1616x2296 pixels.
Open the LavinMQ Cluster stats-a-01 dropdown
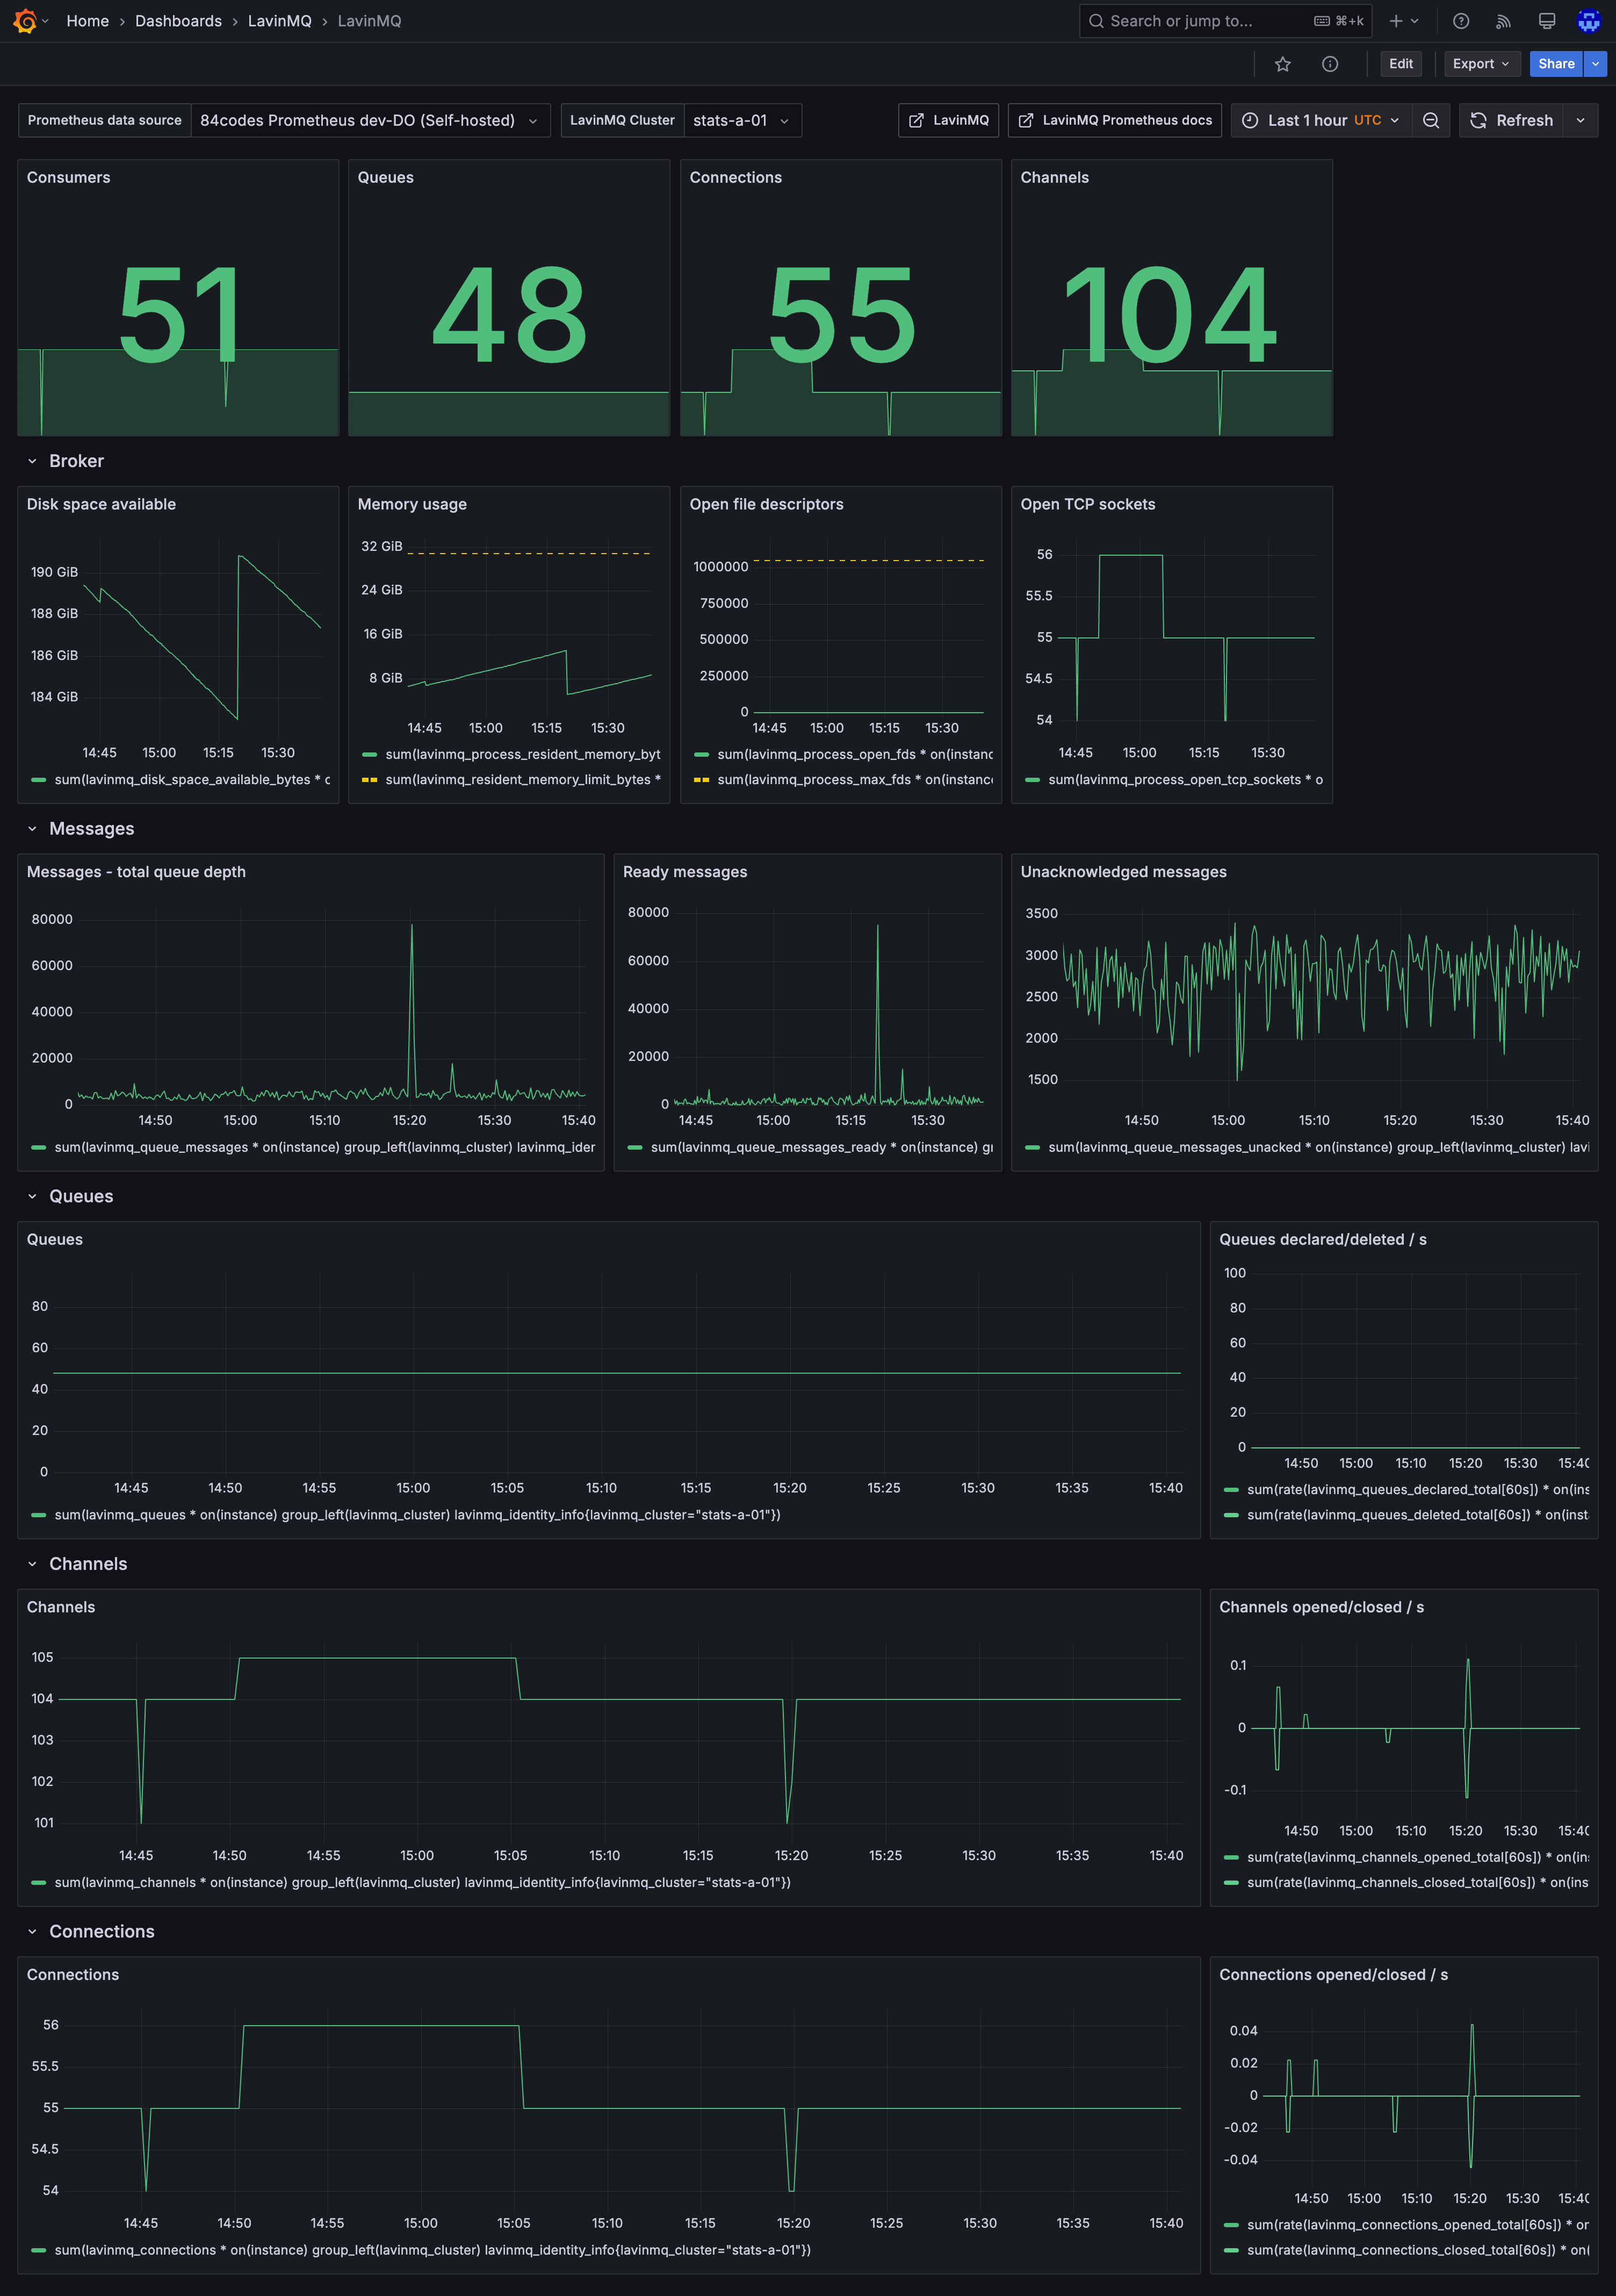740,120
